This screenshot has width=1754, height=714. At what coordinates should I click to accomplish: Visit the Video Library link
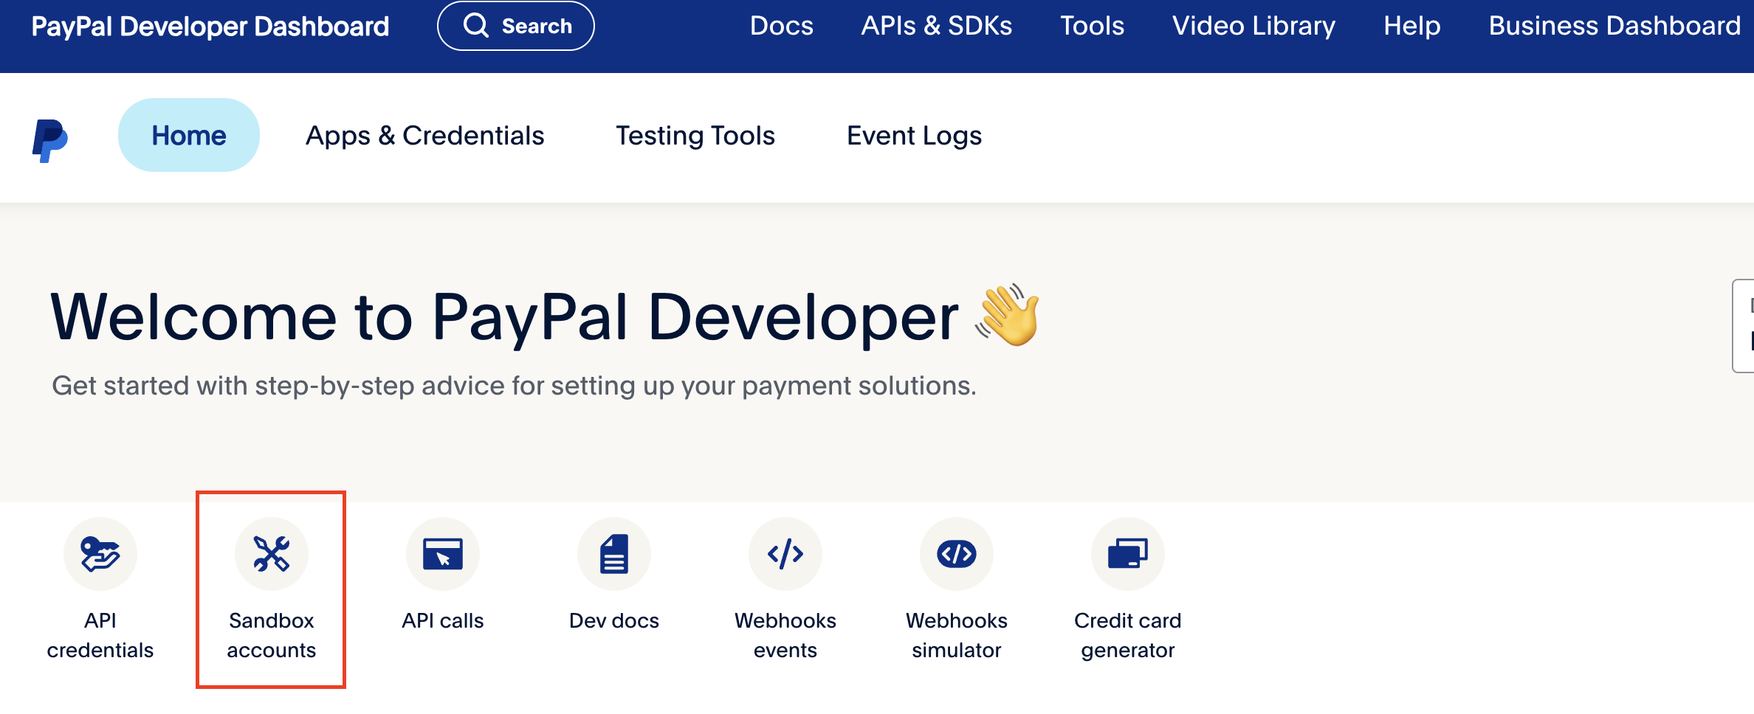click(x=1253, y=26)
